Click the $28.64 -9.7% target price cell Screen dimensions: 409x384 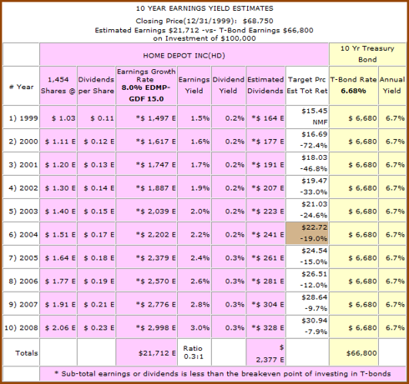307,303
